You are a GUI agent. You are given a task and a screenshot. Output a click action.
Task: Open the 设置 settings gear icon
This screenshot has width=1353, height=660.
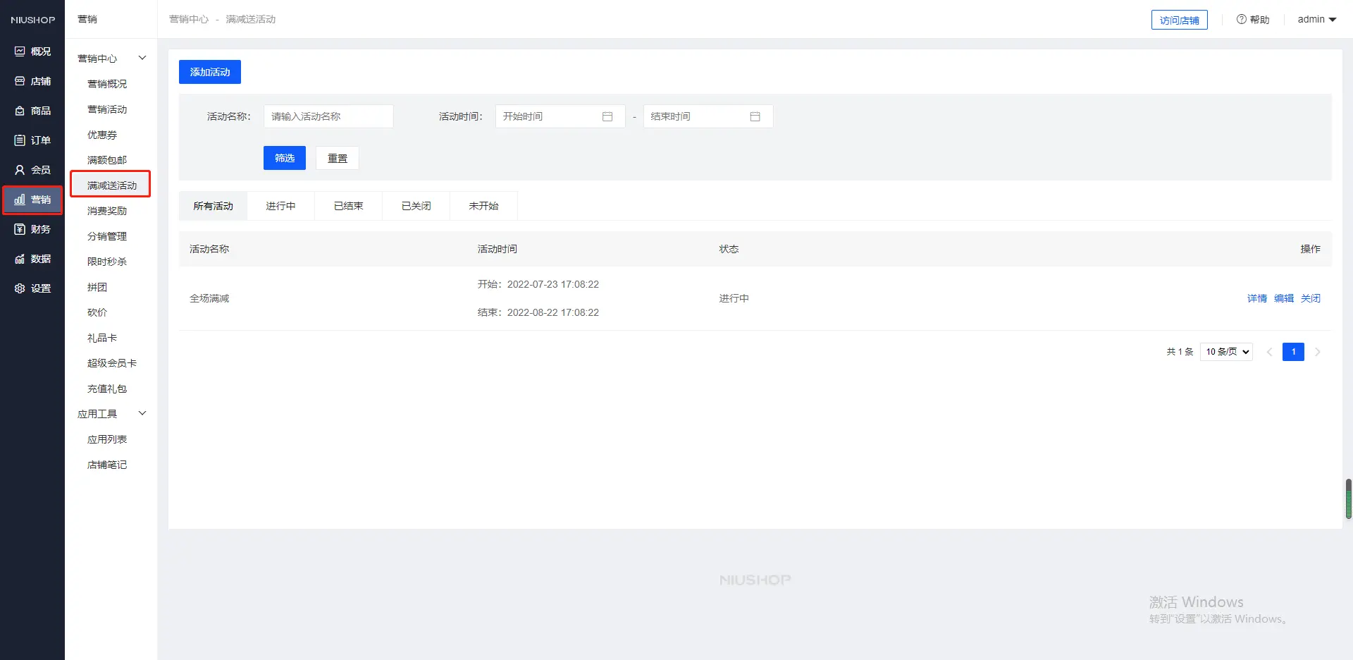pos(20,288)
